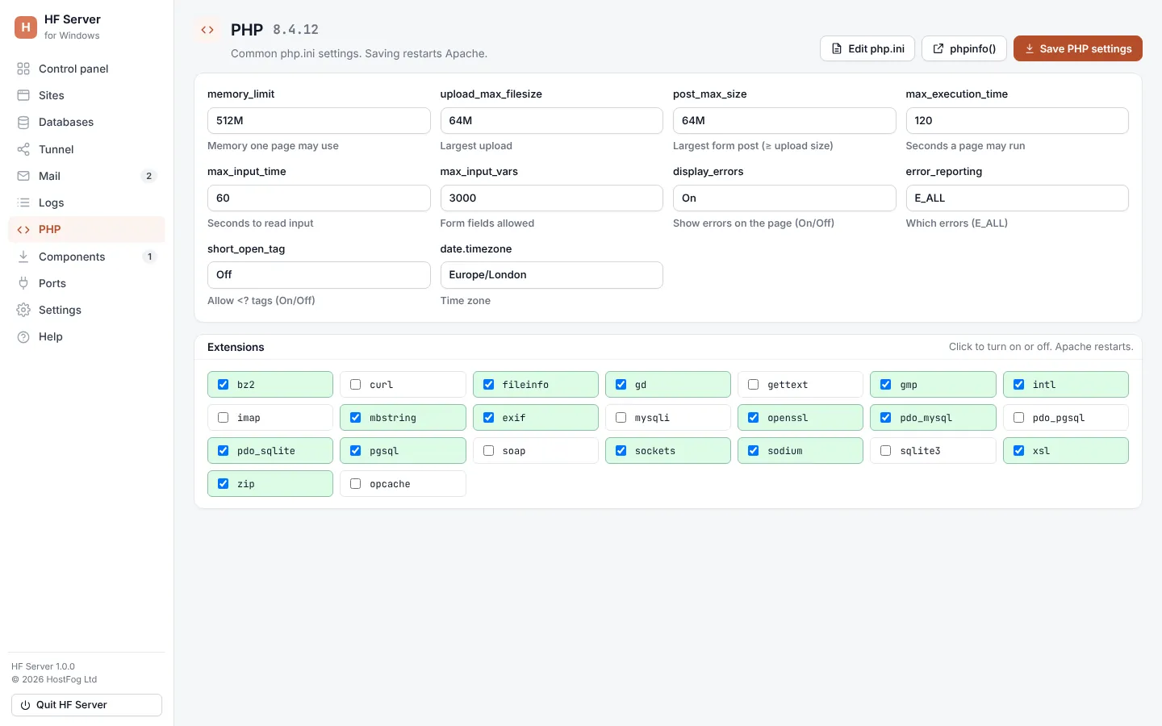The image size is (1162, 726).
Task: Click the Tunnel share icon
Action: click(x=23, y=149)
